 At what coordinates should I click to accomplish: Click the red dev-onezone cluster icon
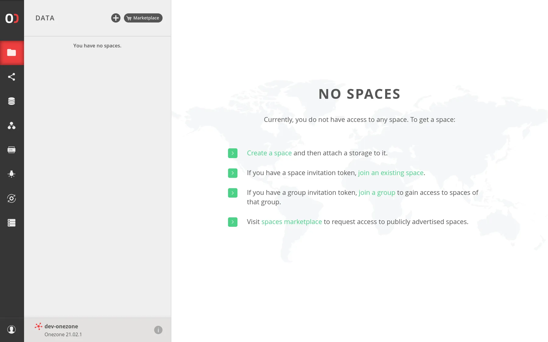coord(38,326)
